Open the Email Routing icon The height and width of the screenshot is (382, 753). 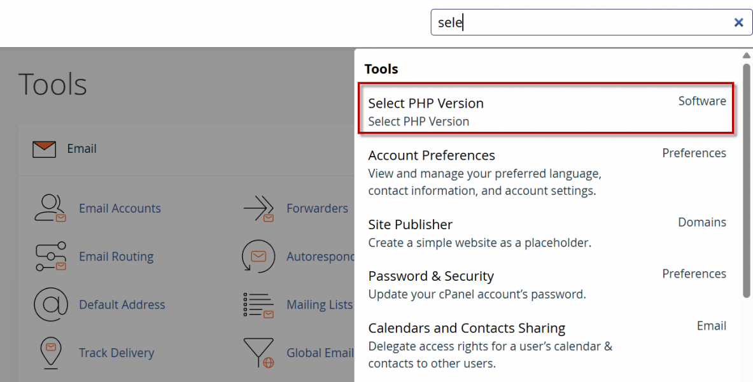50,257
